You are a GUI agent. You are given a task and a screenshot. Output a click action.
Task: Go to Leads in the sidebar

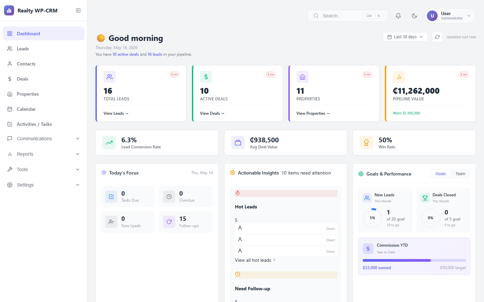tap(43, 49)
